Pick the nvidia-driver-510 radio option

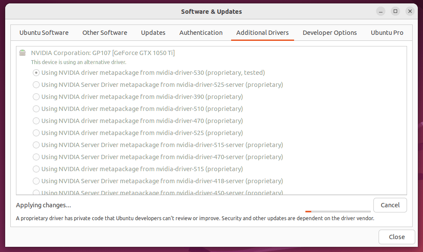pyautogui.click(x=36, y=109)
